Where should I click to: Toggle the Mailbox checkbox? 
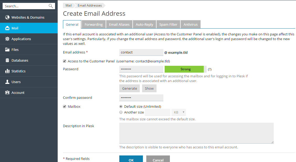pyautogui.click(x=64, y=107)
